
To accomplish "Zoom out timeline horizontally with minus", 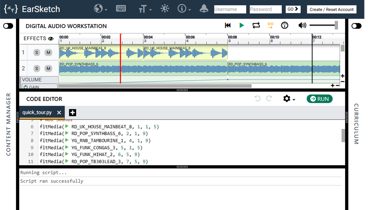I will [x=338, y=85].
